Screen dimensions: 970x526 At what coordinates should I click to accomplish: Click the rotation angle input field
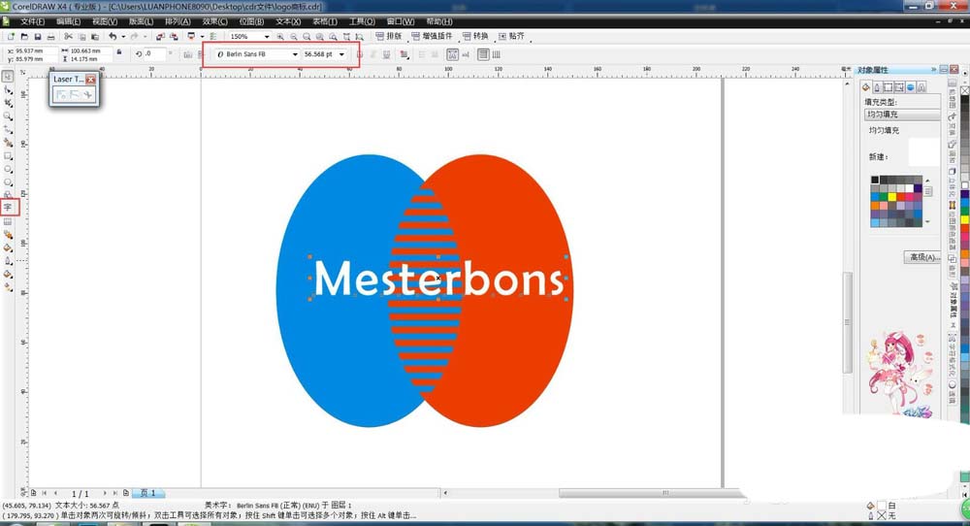pyautogui.click(x=154, y=53)
